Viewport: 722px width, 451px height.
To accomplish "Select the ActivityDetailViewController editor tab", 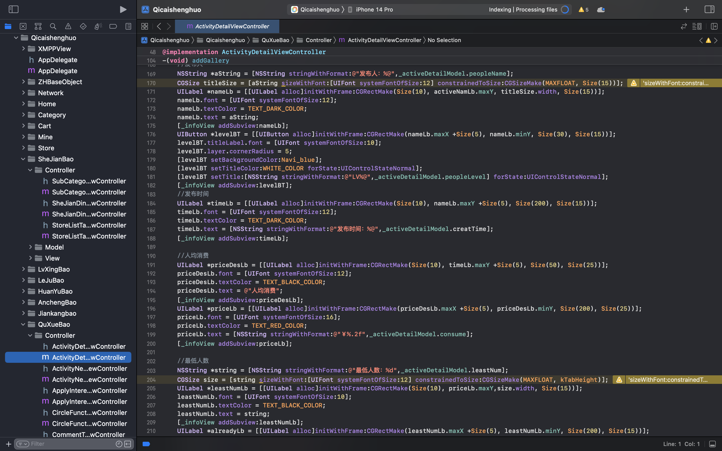I will coord(227,26).
